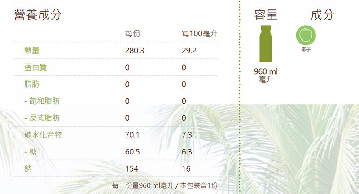Click the 29.2 calorie value
359x194 pixels.
click(x=189, y=50)
